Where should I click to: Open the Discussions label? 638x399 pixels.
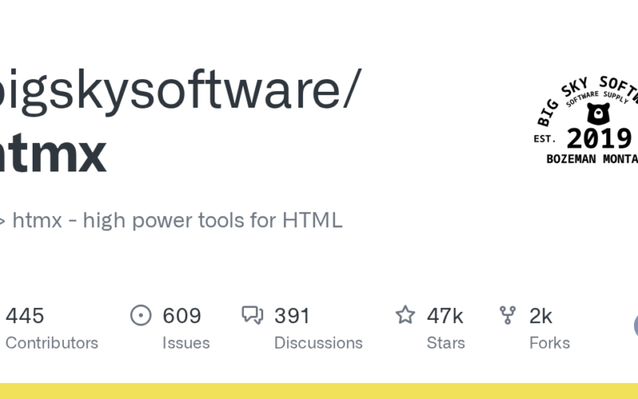(x=318, y=343)
